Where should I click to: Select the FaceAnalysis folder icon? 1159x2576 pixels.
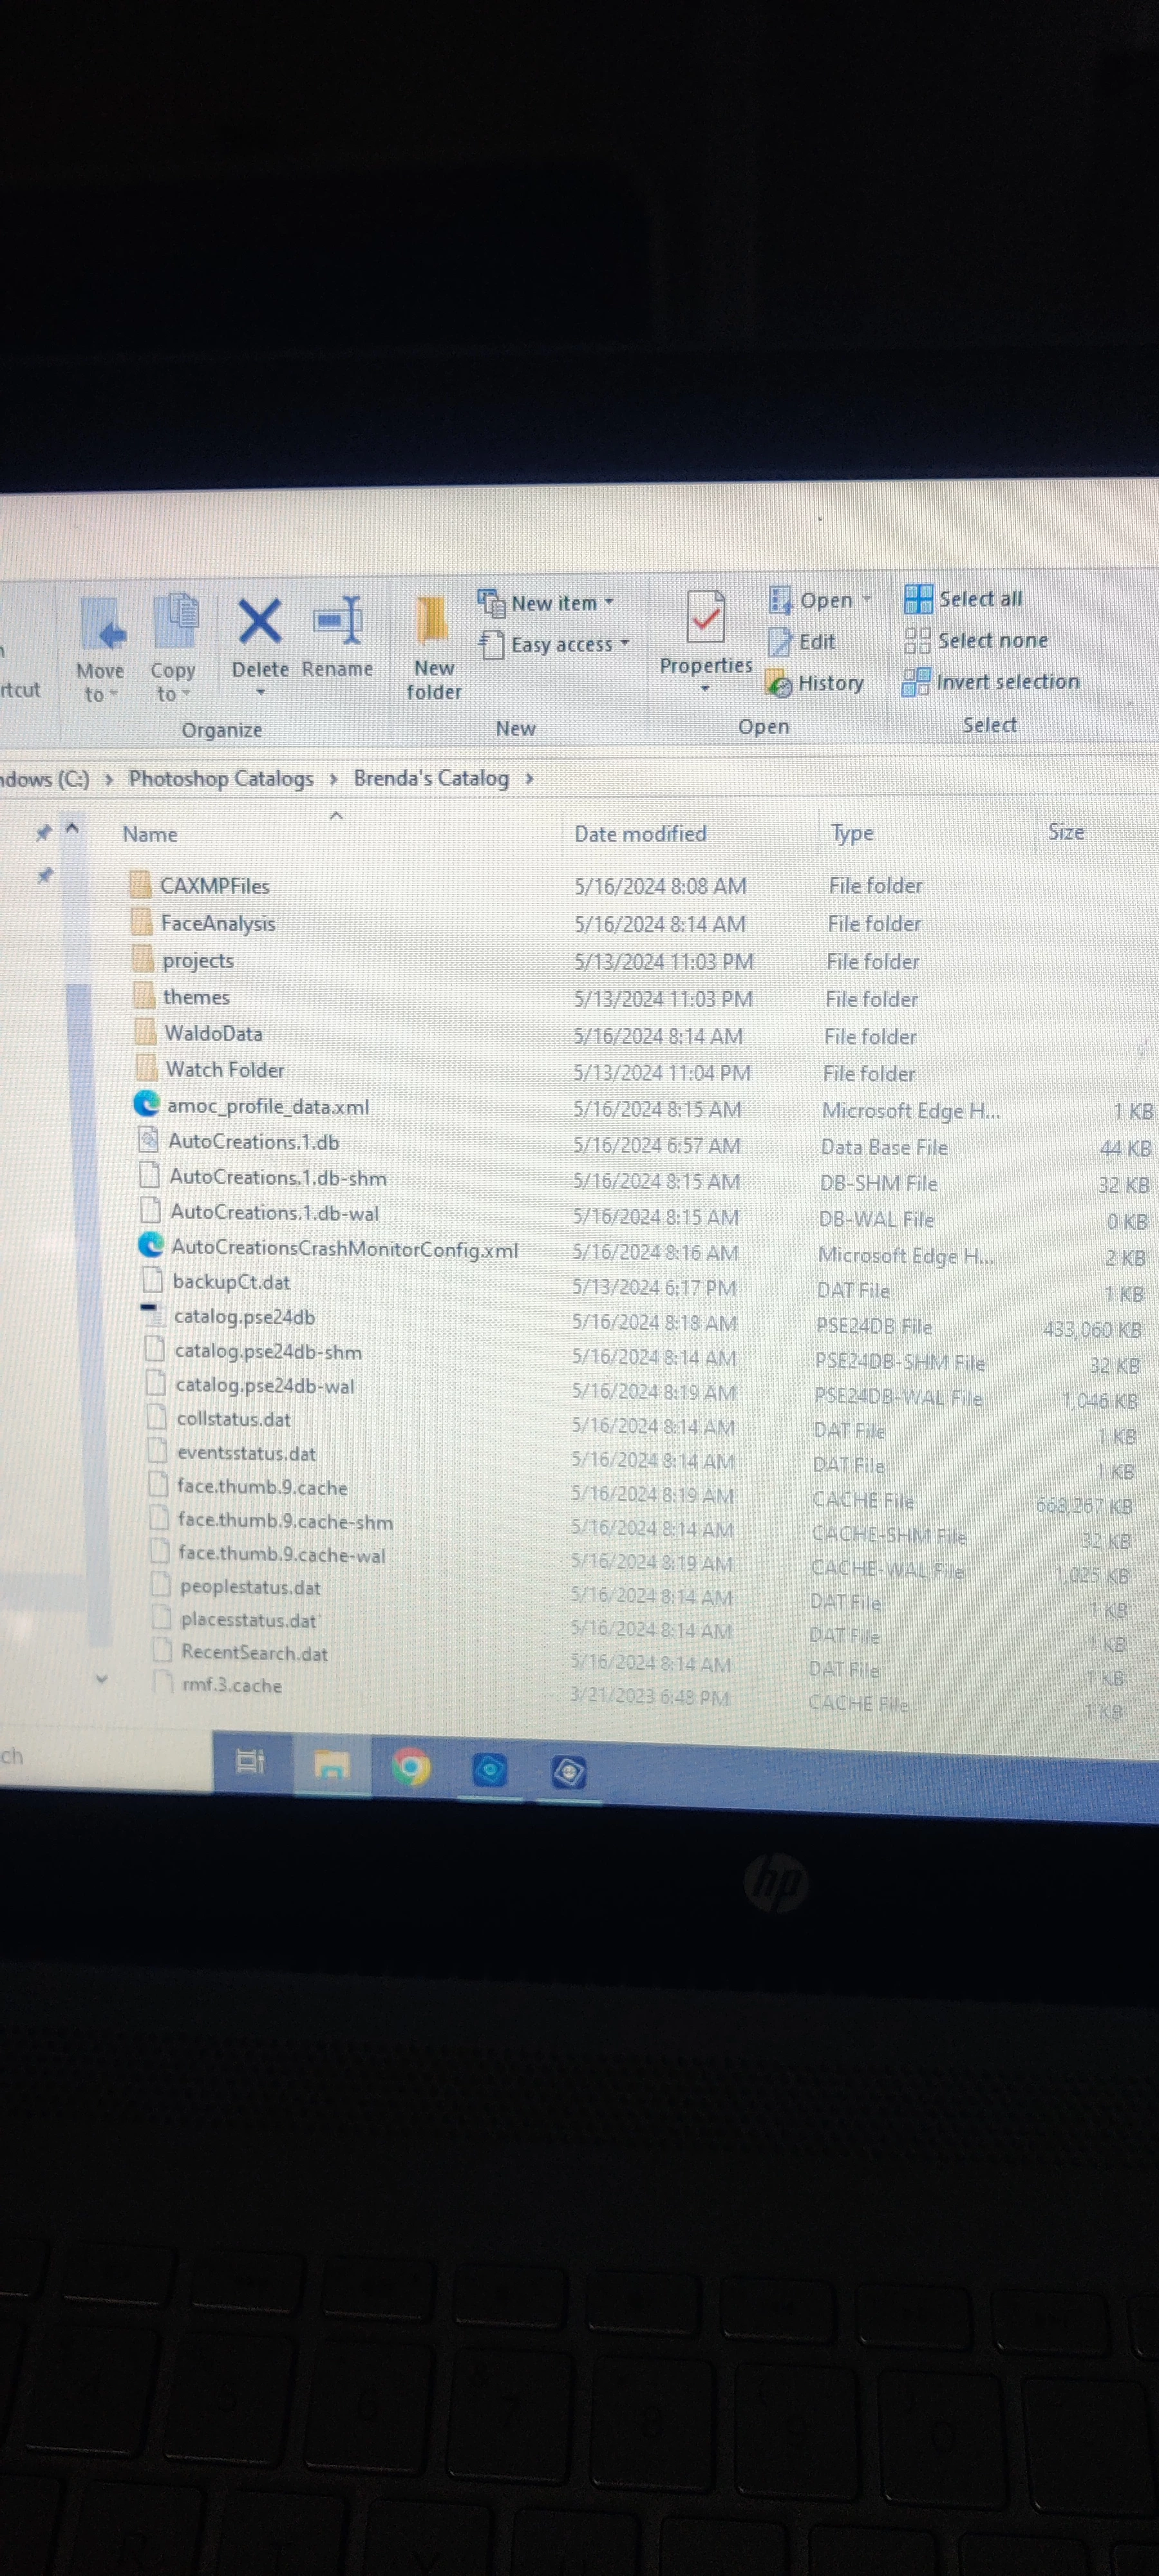pyautogui.click(x=143, y=922)
